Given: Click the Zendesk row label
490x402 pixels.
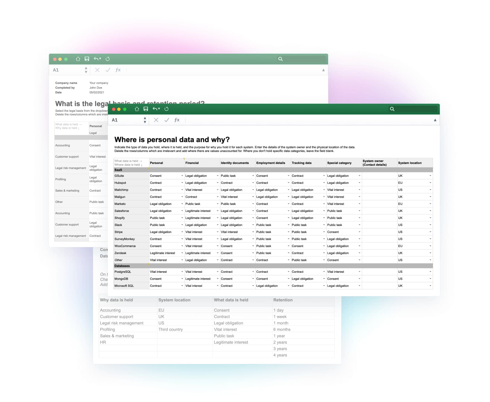Looking at the screenshot, I should (120, 253).
